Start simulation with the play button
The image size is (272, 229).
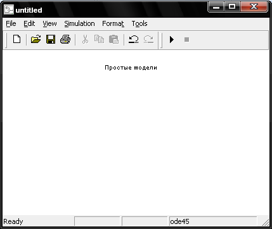[x=172, y=39]
